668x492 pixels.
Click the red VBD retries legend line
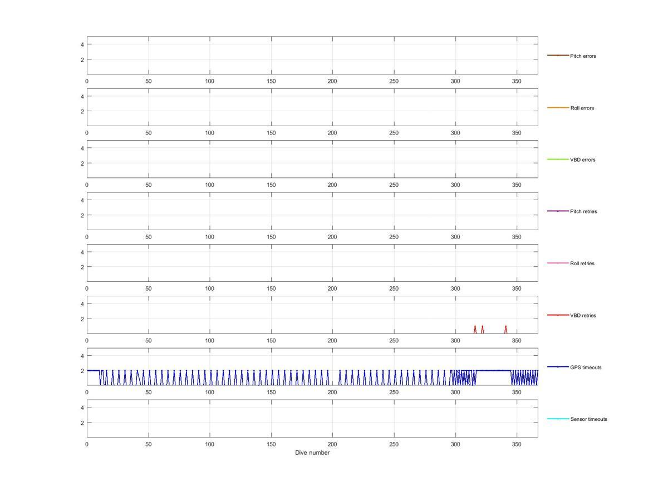[x=558, y=315]
